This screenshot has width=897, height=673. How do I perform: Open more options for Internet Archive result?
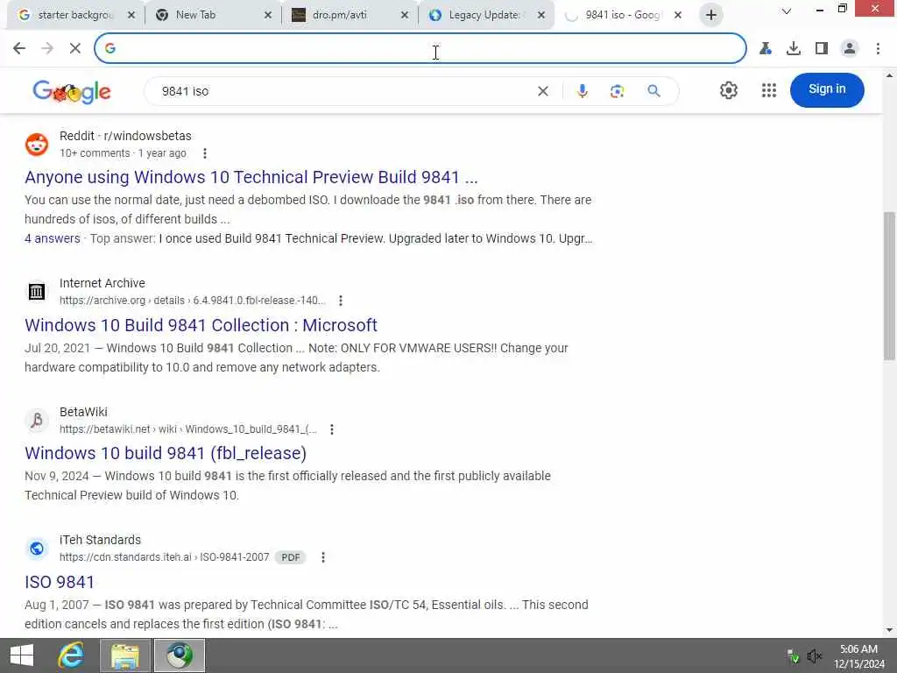click(341, 301)
